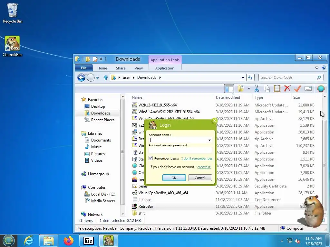Open the Account name dropdown arrow
330x247 pixels.
pyautogui.click(x=209, y=140)
